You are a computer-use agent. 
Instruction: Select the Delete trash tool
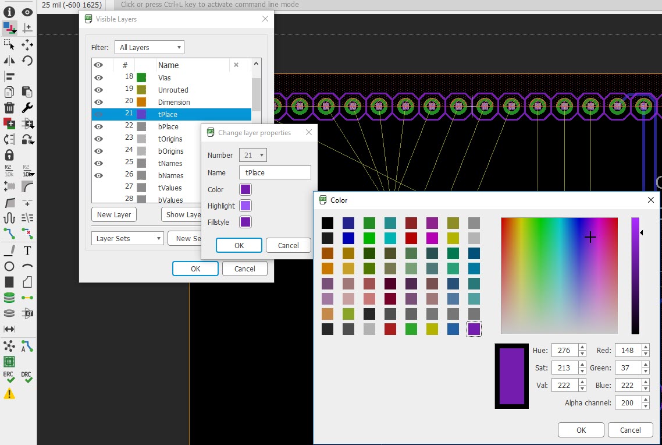pyautogui.click(x=9, y=108)
